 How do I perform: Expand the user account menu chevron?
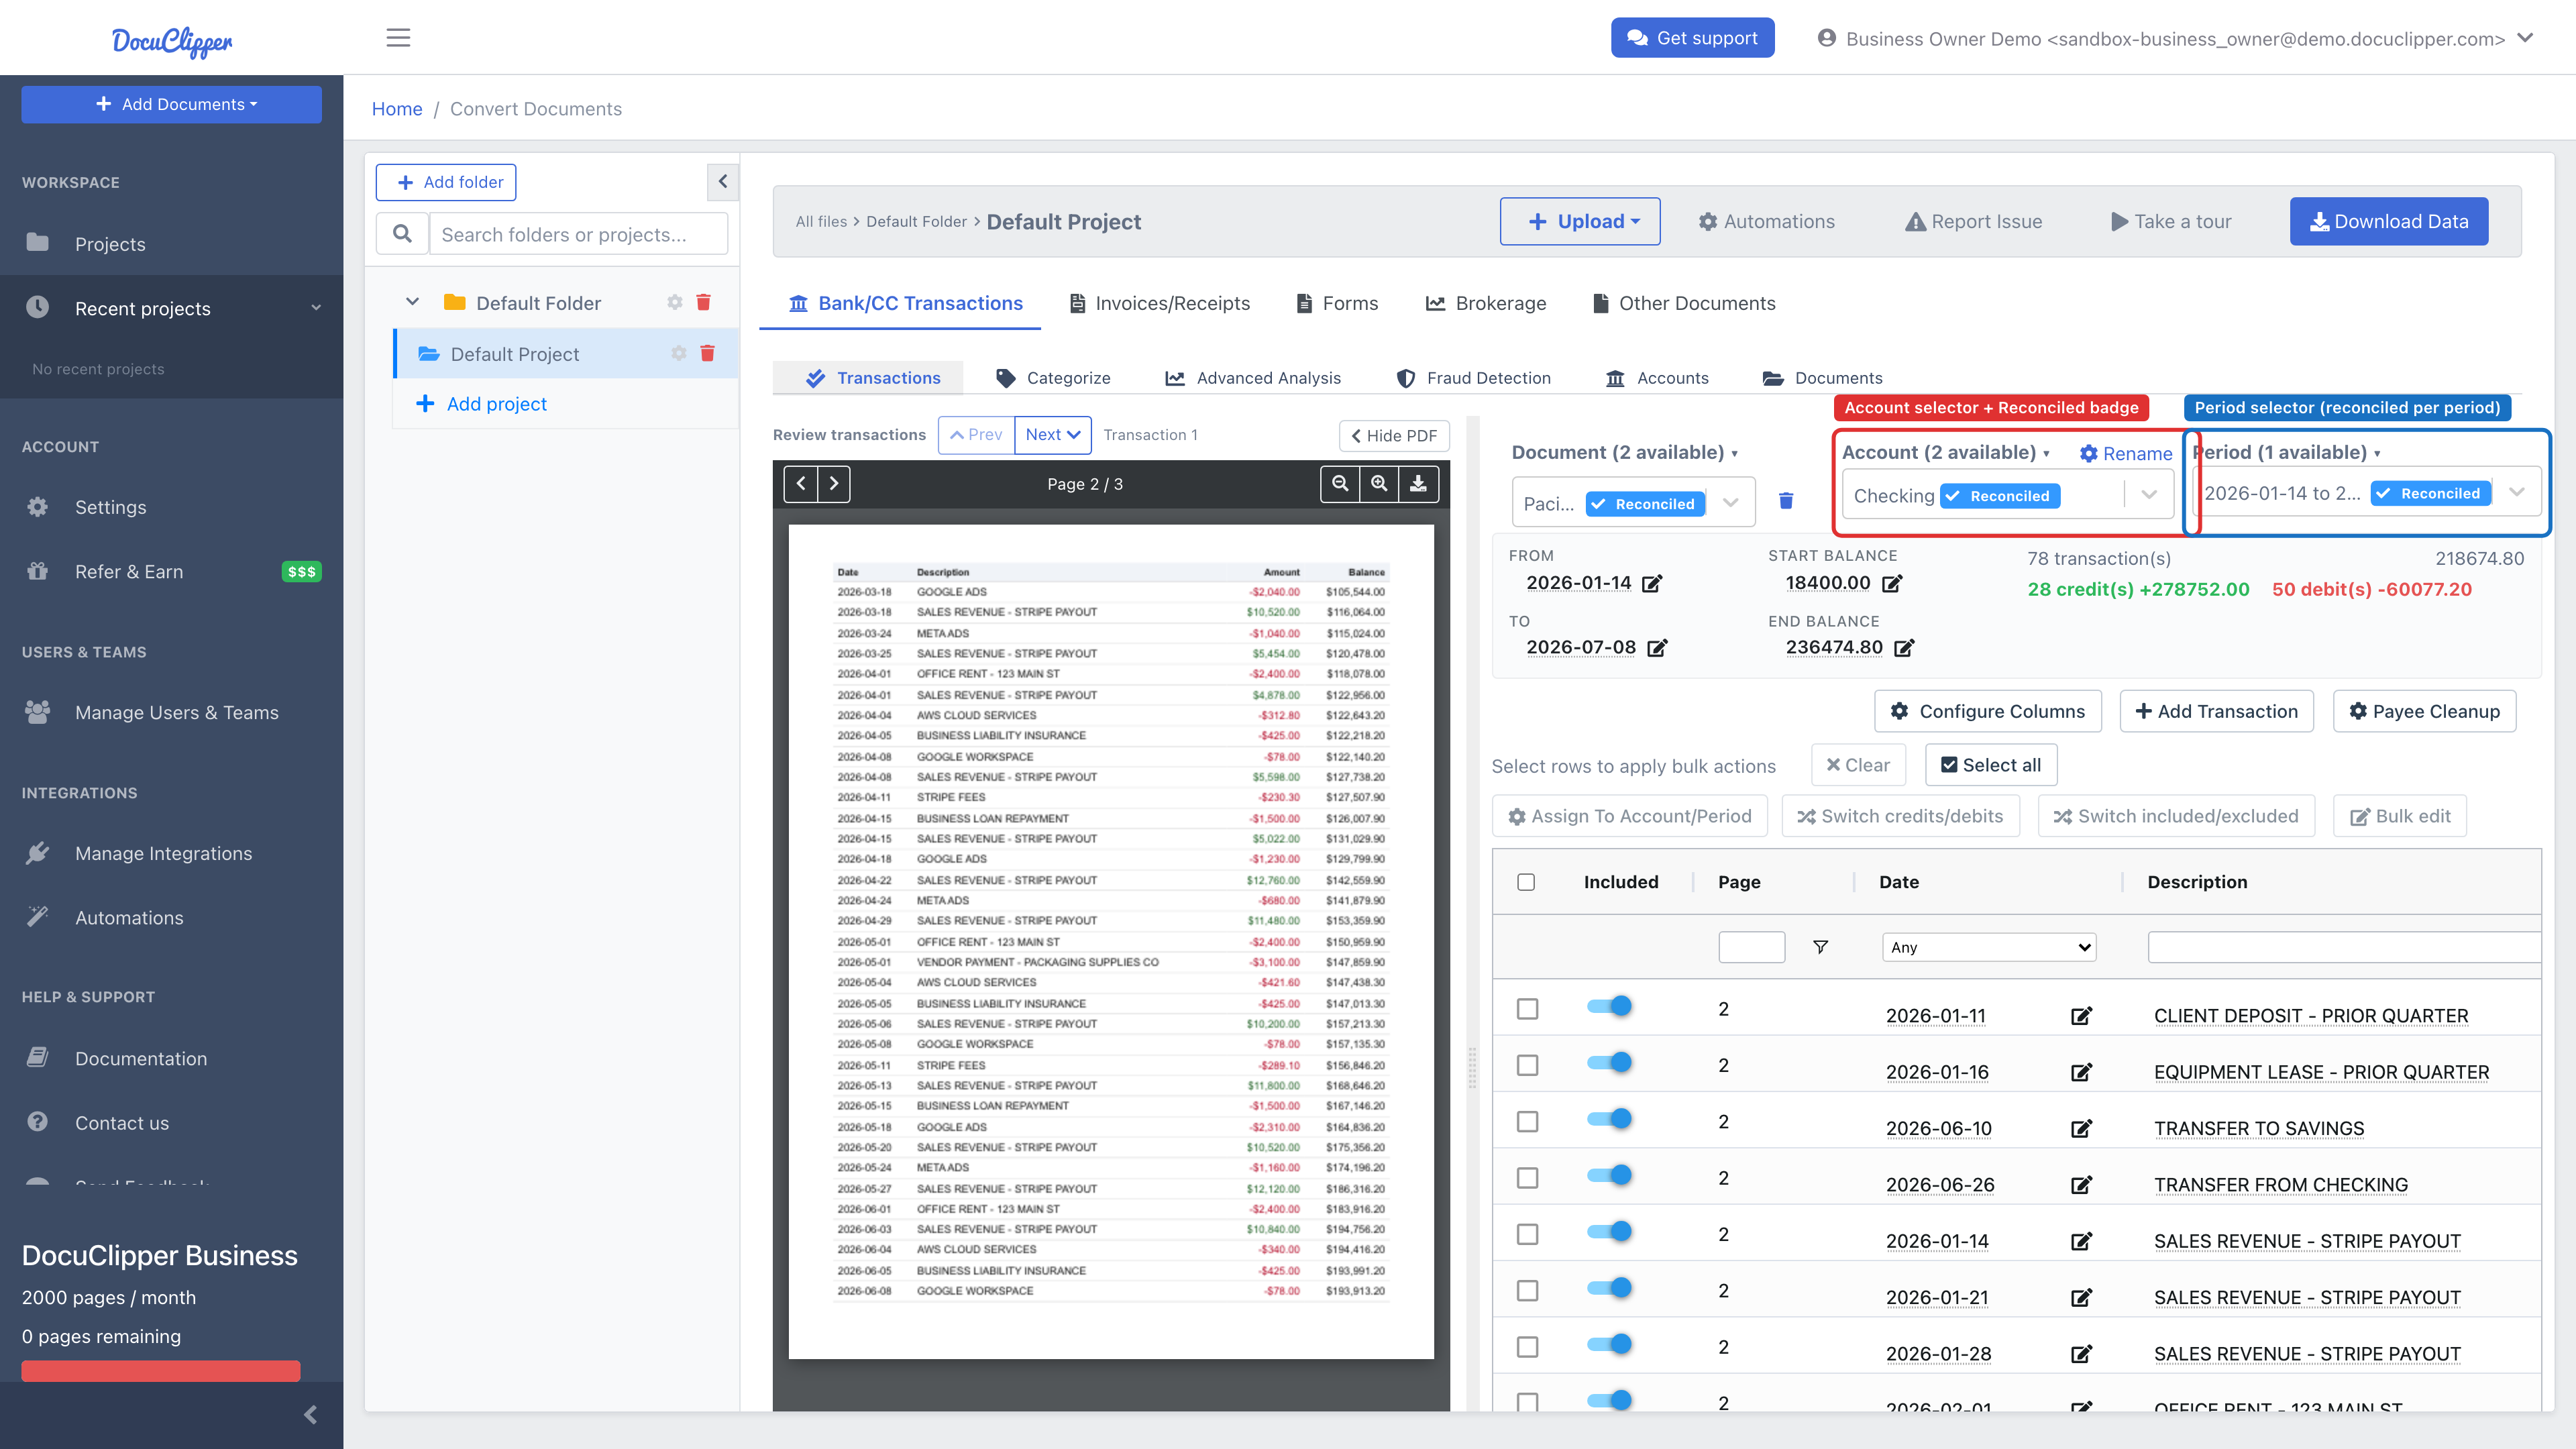2525,38
